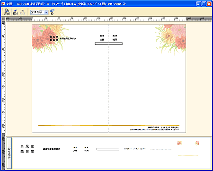Click the 用紙 paper icon in toolbar

pyautogui.click(x=7, y=12)
